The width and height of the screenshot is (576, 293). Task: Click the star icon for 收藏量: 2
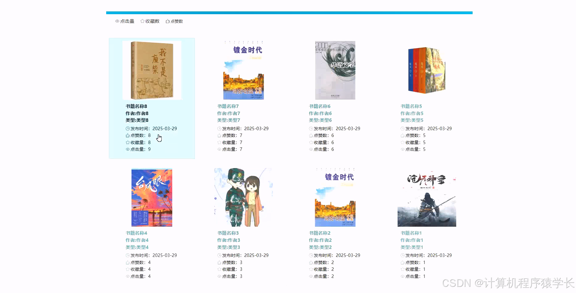tap(311, 269)
